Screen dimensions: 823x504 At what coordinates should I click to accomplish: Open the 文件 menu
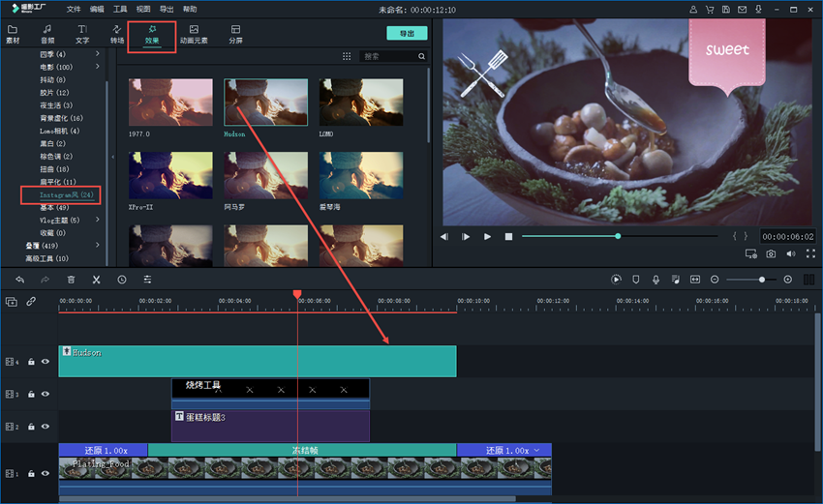[74, 9]
